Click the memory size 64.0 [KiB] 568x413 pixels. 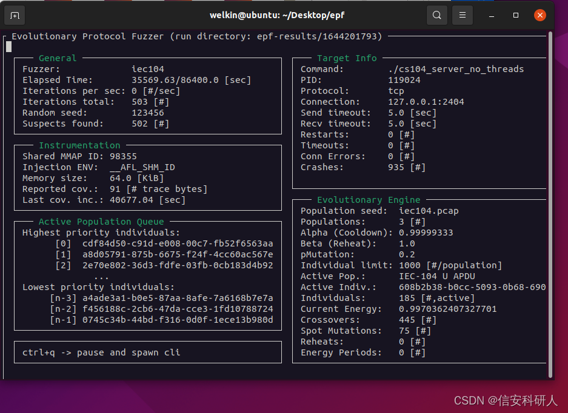click(x=136, y=178)
